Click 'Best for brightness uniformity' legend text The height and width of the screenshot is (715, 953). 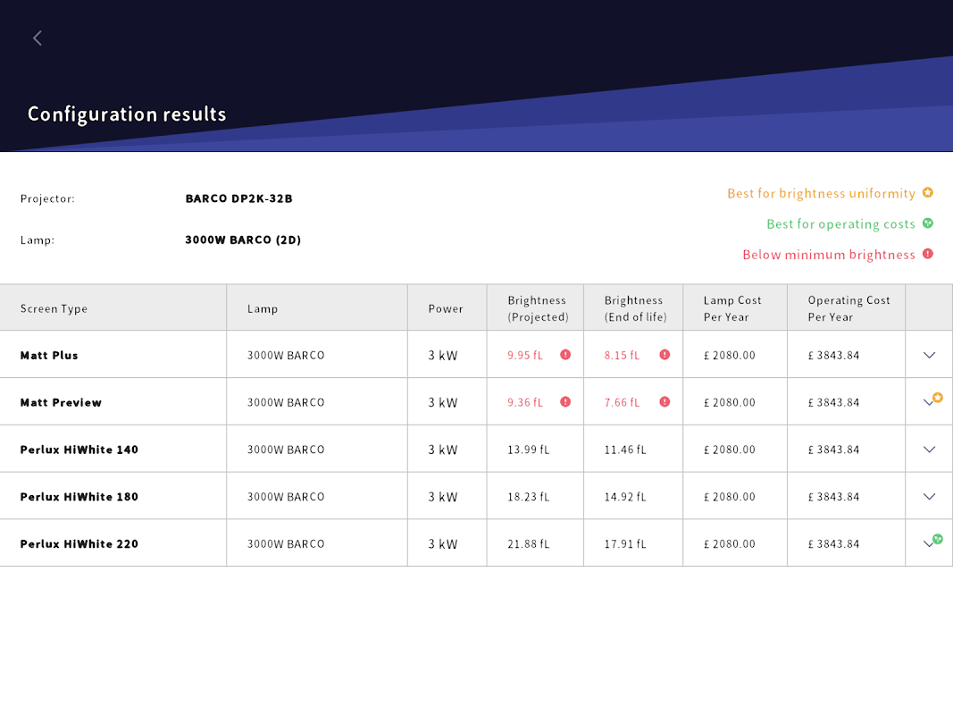821,193
